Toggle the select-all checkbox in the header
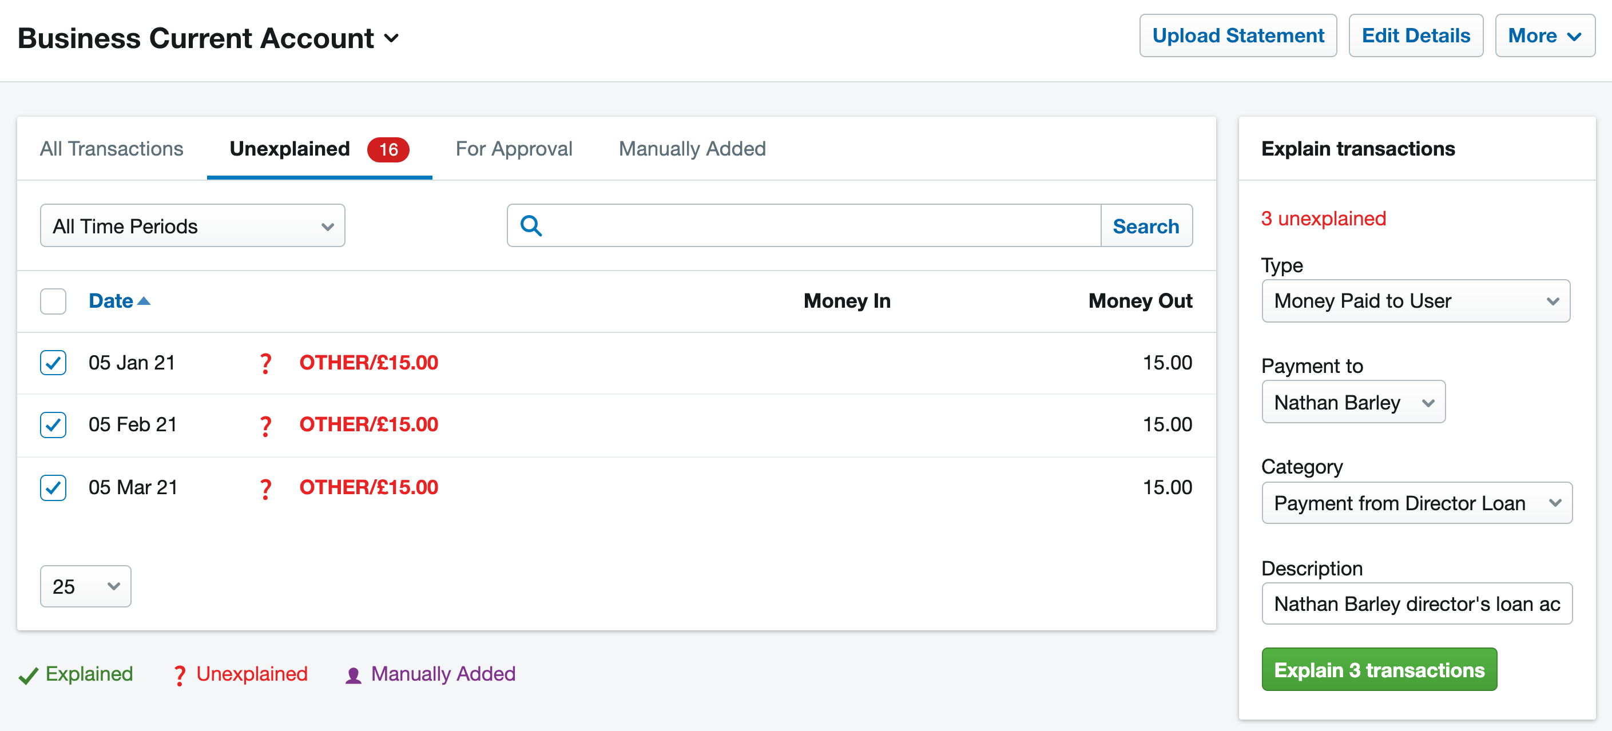The height and width of the screenshot is (731, 1612). pyautogui.click(x=53, y=301)
